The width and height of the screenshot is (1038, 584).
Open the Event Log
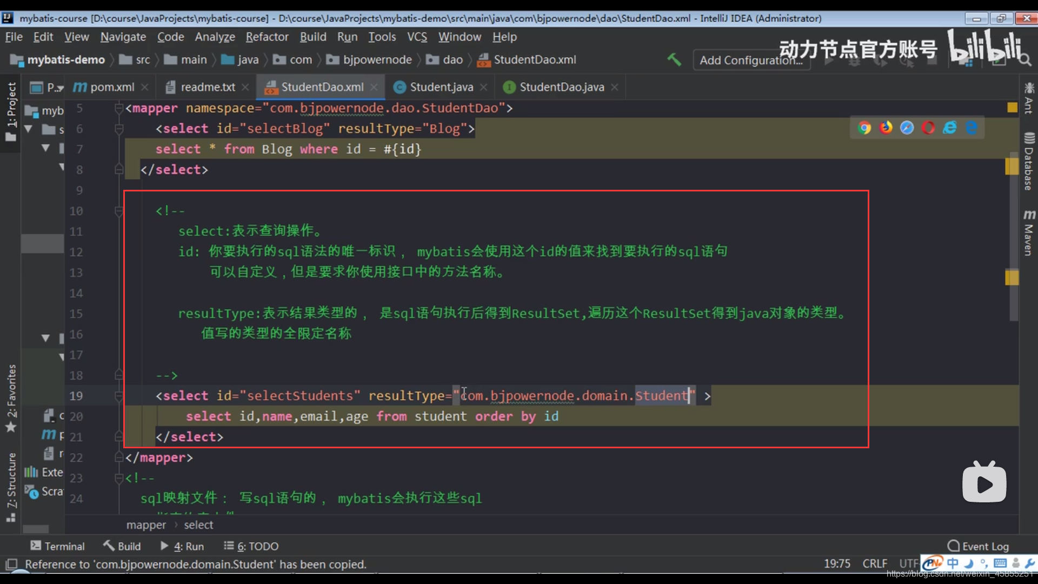tap(978, 546)
